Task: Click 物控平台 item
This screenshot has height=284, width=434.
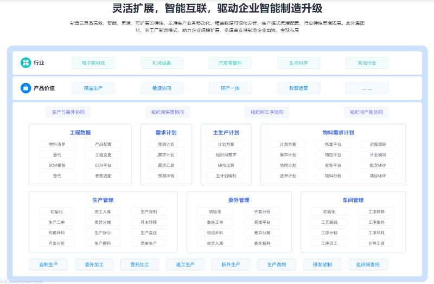Action: [333, 155]
